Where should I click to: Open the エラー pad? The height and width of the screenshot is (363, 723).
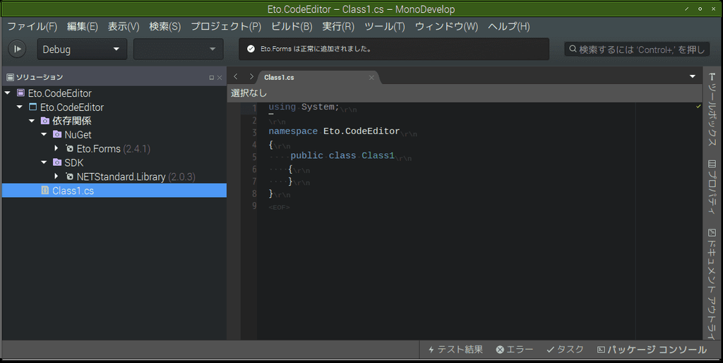point(515,350)
